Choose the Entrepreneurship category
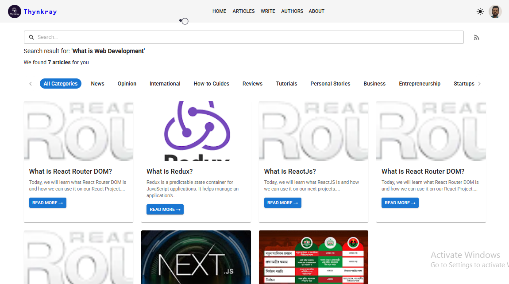 420,83
